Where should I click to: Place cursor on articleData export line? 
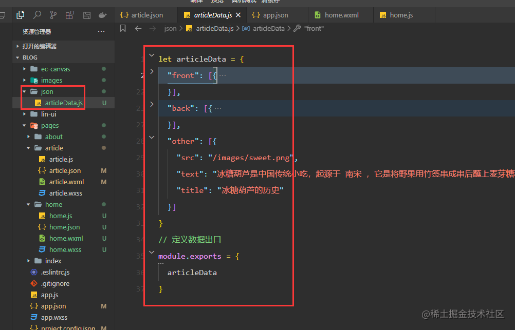pyautogui.click(x=192, y=273)
